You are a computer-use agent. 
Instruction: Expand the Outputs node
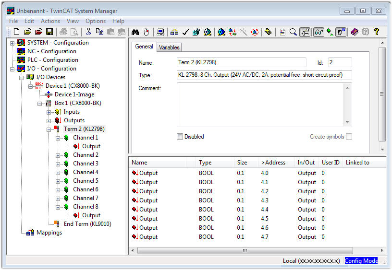click(x=49, y=121)
